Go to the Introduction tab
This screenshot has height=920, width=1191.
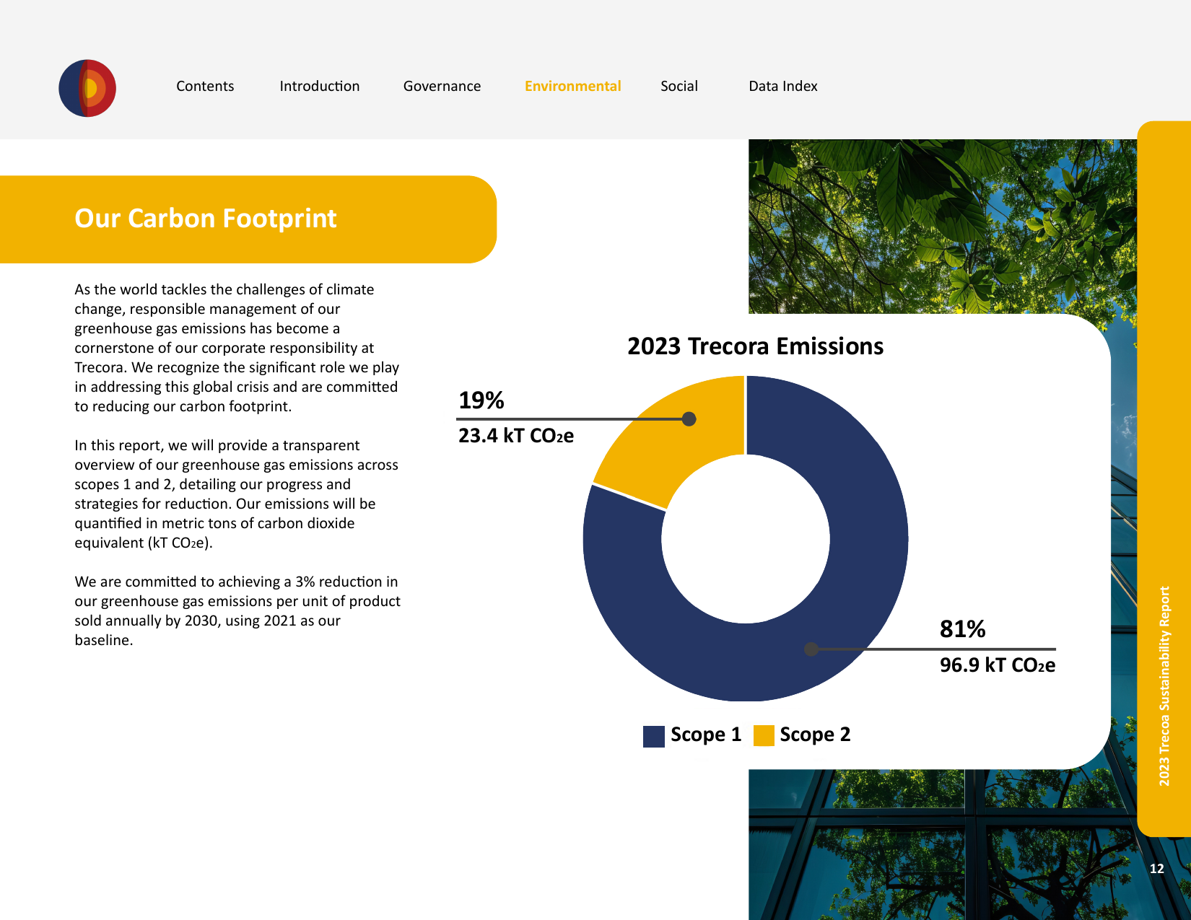pyautogui.click(x=320, y=86)
